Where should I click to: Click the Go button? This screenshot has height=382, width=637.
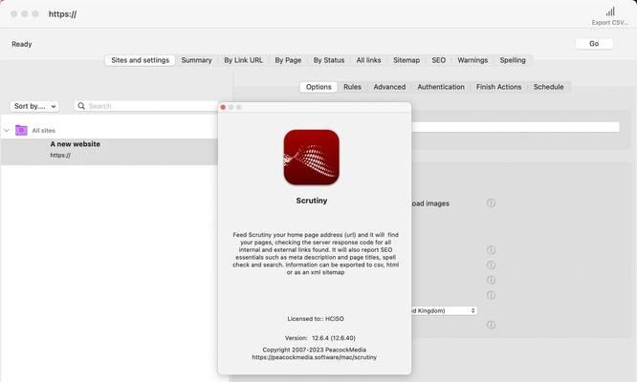[594, 43]
